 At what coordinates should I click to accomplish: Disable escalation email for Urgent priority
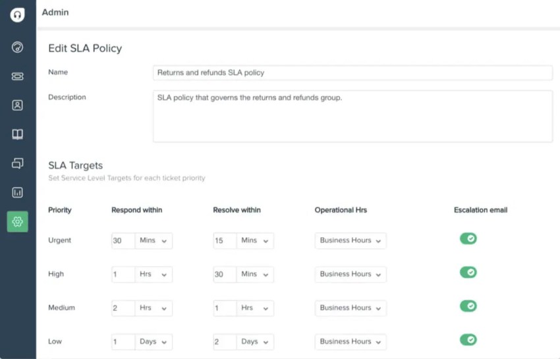(x=468, y=238)
